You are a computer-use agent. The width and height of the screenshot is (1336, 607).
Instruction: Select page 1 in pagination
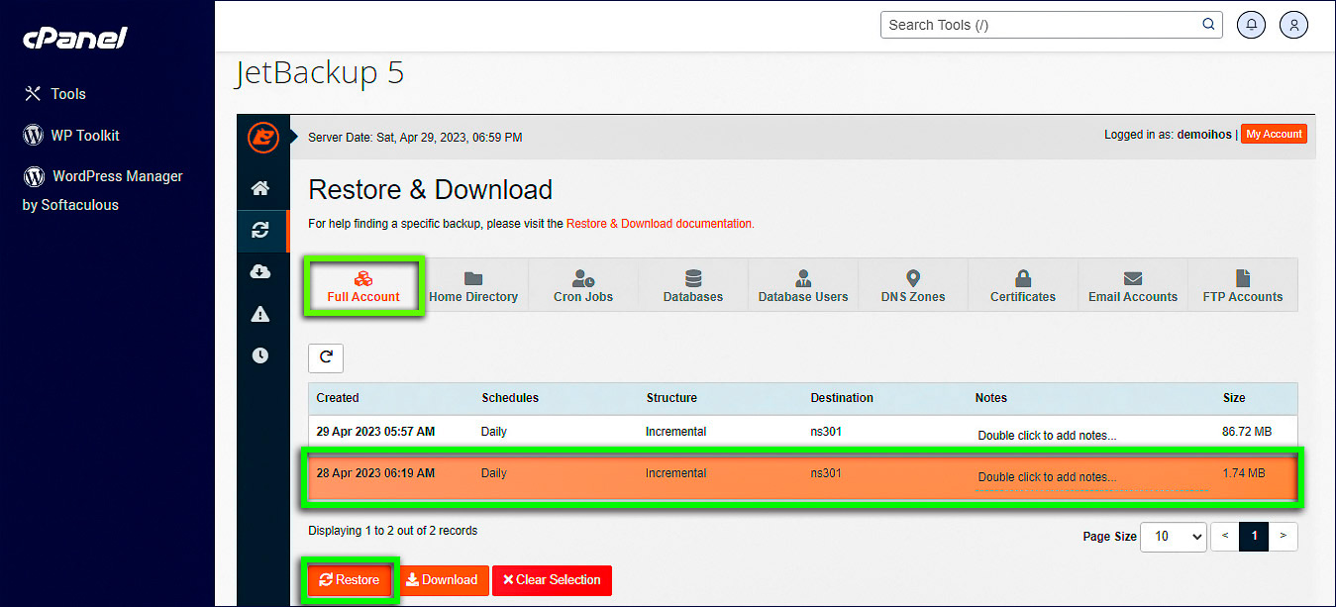point(1254,536)
